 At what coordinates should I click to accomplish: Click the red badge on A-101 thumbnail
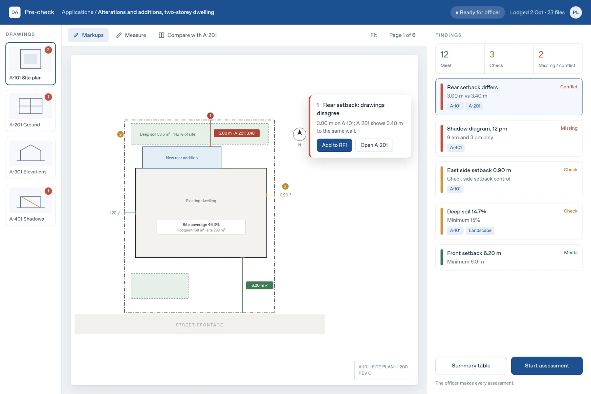pos(48,50)
